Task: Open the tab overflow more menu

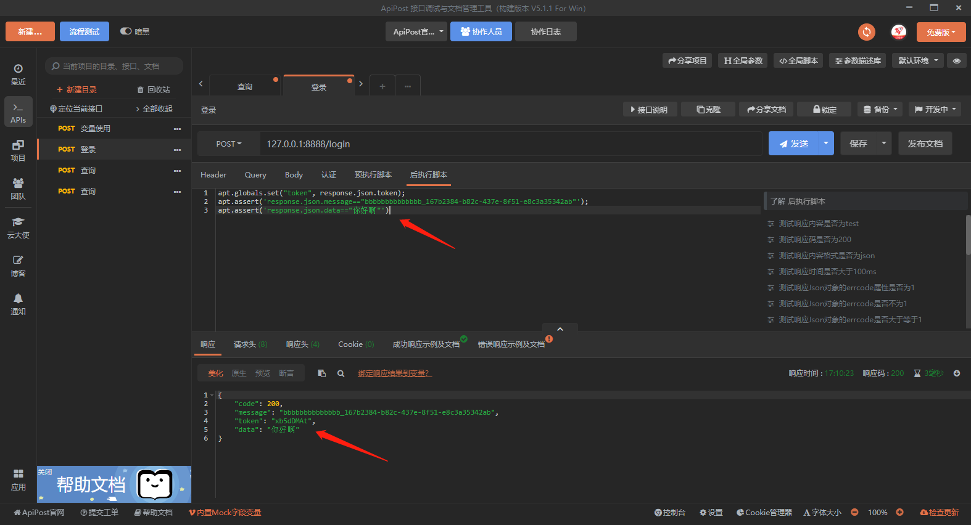Action: 408,86
